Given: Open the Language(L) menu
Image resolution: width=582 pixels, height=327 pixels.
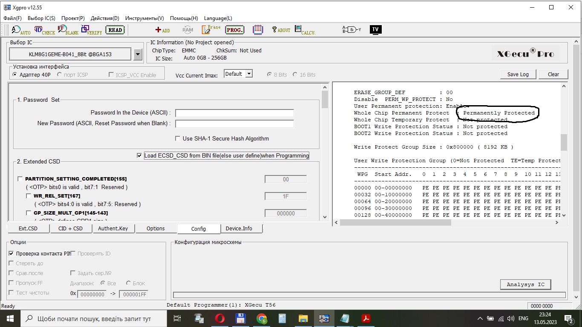Looking at the screenshot, I should (218, 18).
